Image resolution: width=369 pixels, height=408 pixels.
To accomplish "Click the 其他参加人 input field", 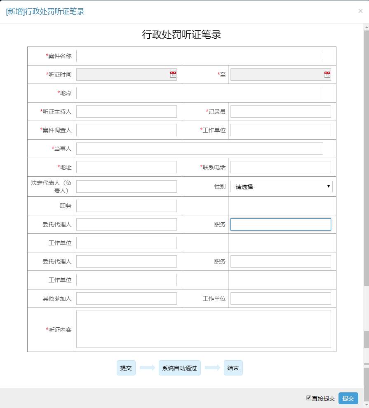I will [x=126, y=298].
